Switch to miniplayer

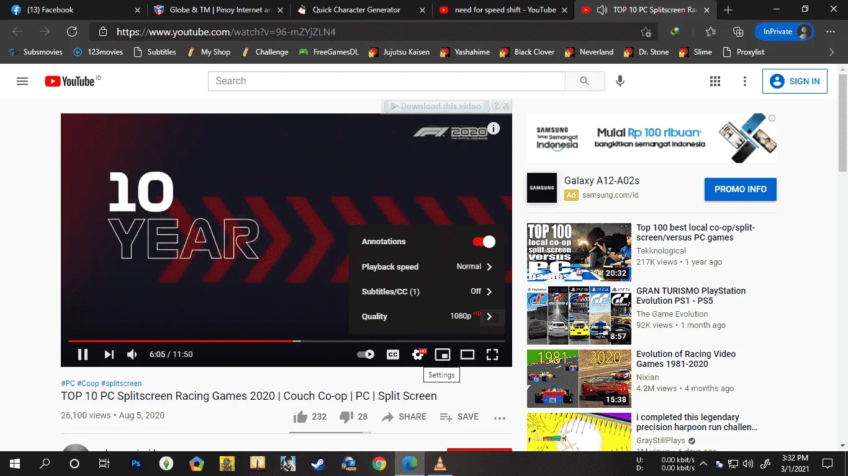443,355
